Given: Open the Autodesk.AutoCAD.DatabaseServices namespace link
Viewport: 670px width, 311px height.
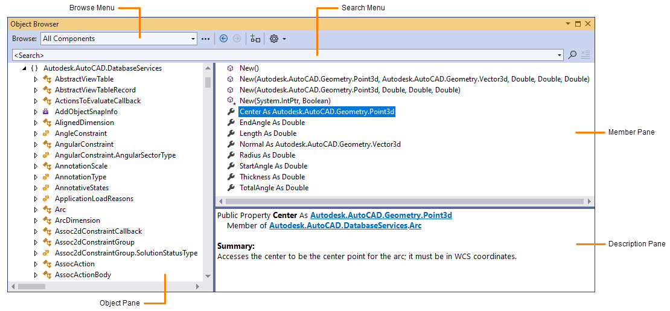Looking at the screenshot, I should coord(339,225).
